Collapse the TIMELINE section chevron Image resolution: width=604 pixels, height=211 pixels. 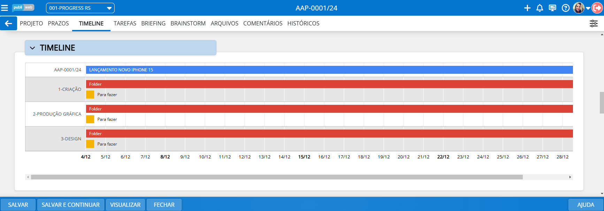[x=32, y=48]
